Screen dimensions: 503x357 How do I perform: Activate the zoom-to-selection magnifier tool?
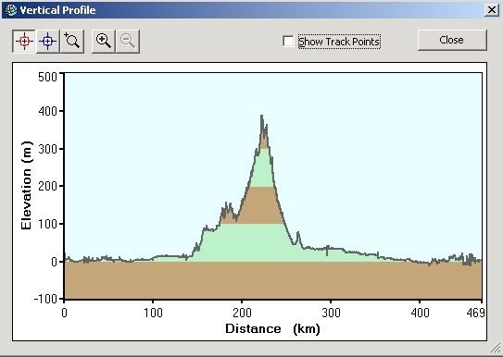point(72,42)
